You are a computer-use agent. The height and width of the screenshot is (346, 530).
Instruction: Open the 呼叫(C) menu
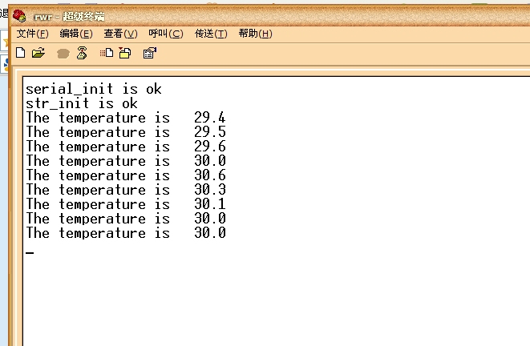pyautogui.click(x=166, y=34)
